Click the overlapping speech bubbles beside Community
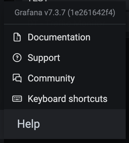 pyautogui.click(x=17, y=78)
